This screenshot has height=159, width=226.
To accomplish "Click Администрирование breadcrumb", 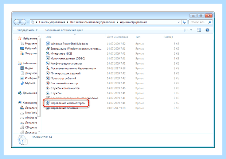I will [x=134, y=22].
